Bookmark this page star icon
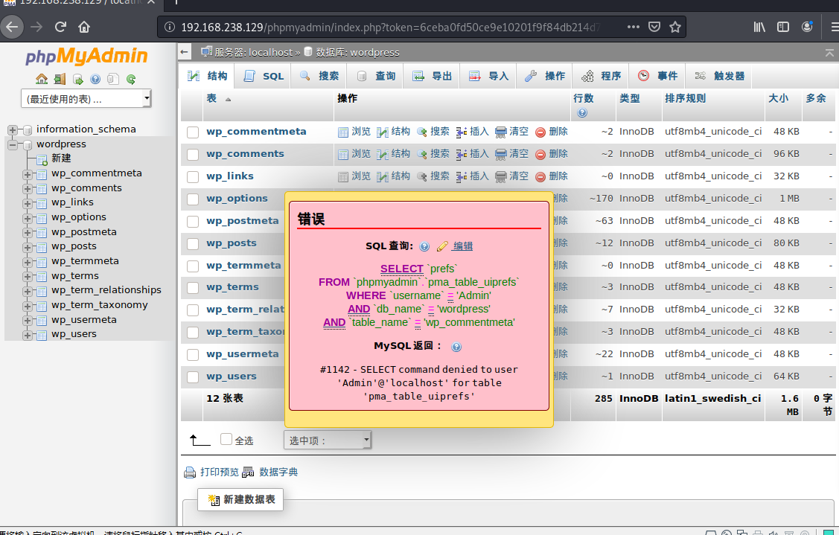 (674, 27)
